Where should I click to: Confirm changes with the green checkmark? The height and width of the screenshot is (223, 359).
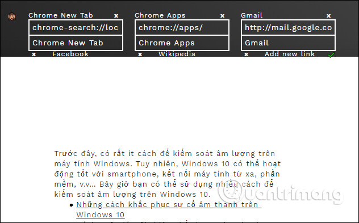331,55
